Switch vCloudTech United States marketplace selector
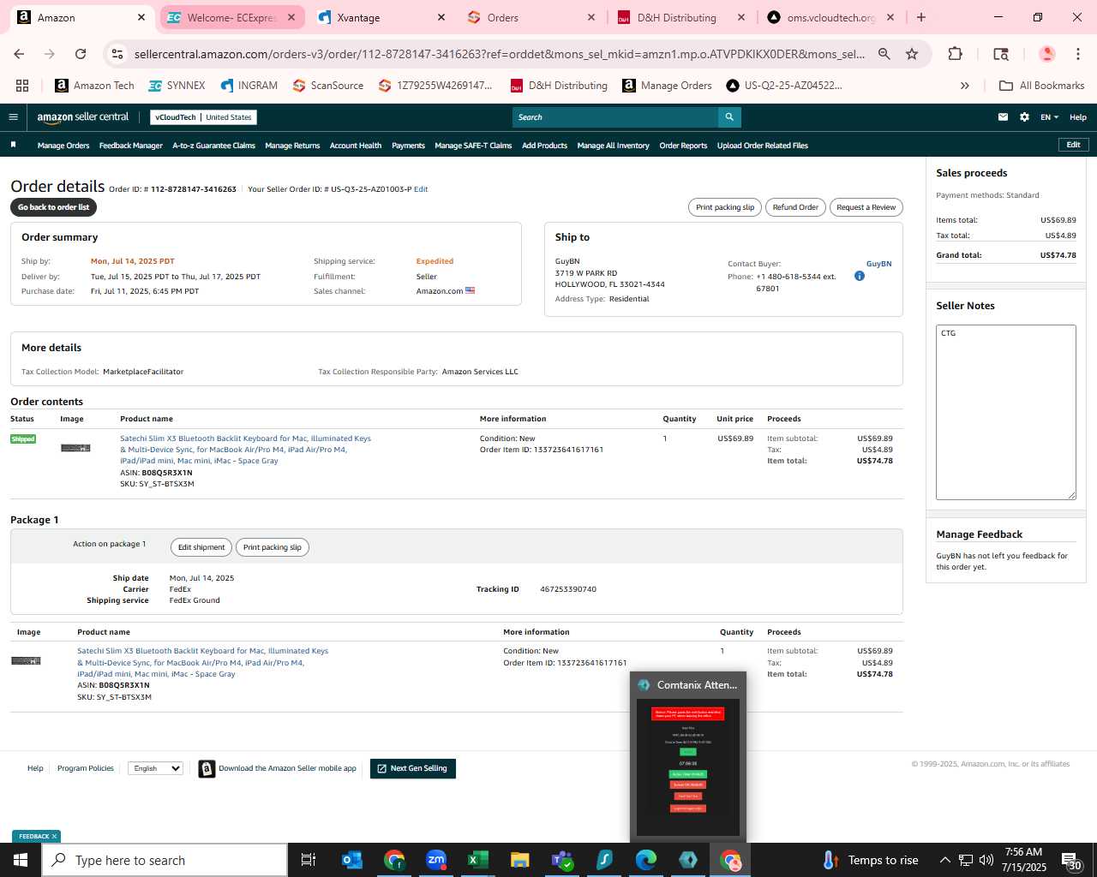 tap(203, 117)
